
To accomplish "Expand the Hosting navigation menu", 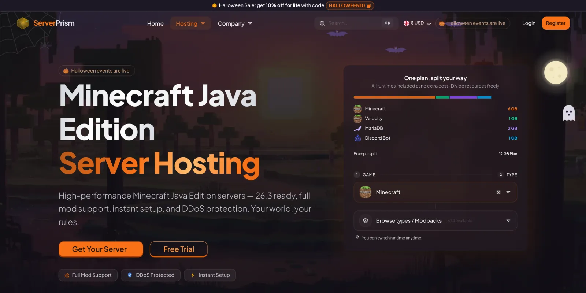I will pos(190,23).
